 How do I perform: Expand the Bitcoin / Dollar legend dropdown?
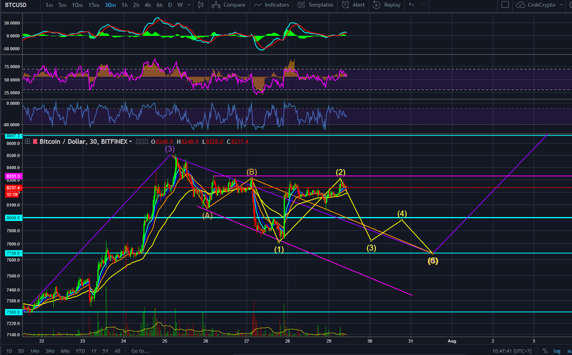tap(131, 141)
